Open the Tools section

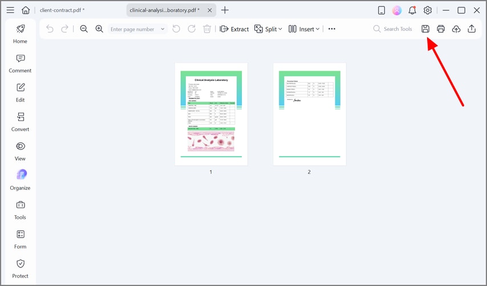tap(20, 210)
